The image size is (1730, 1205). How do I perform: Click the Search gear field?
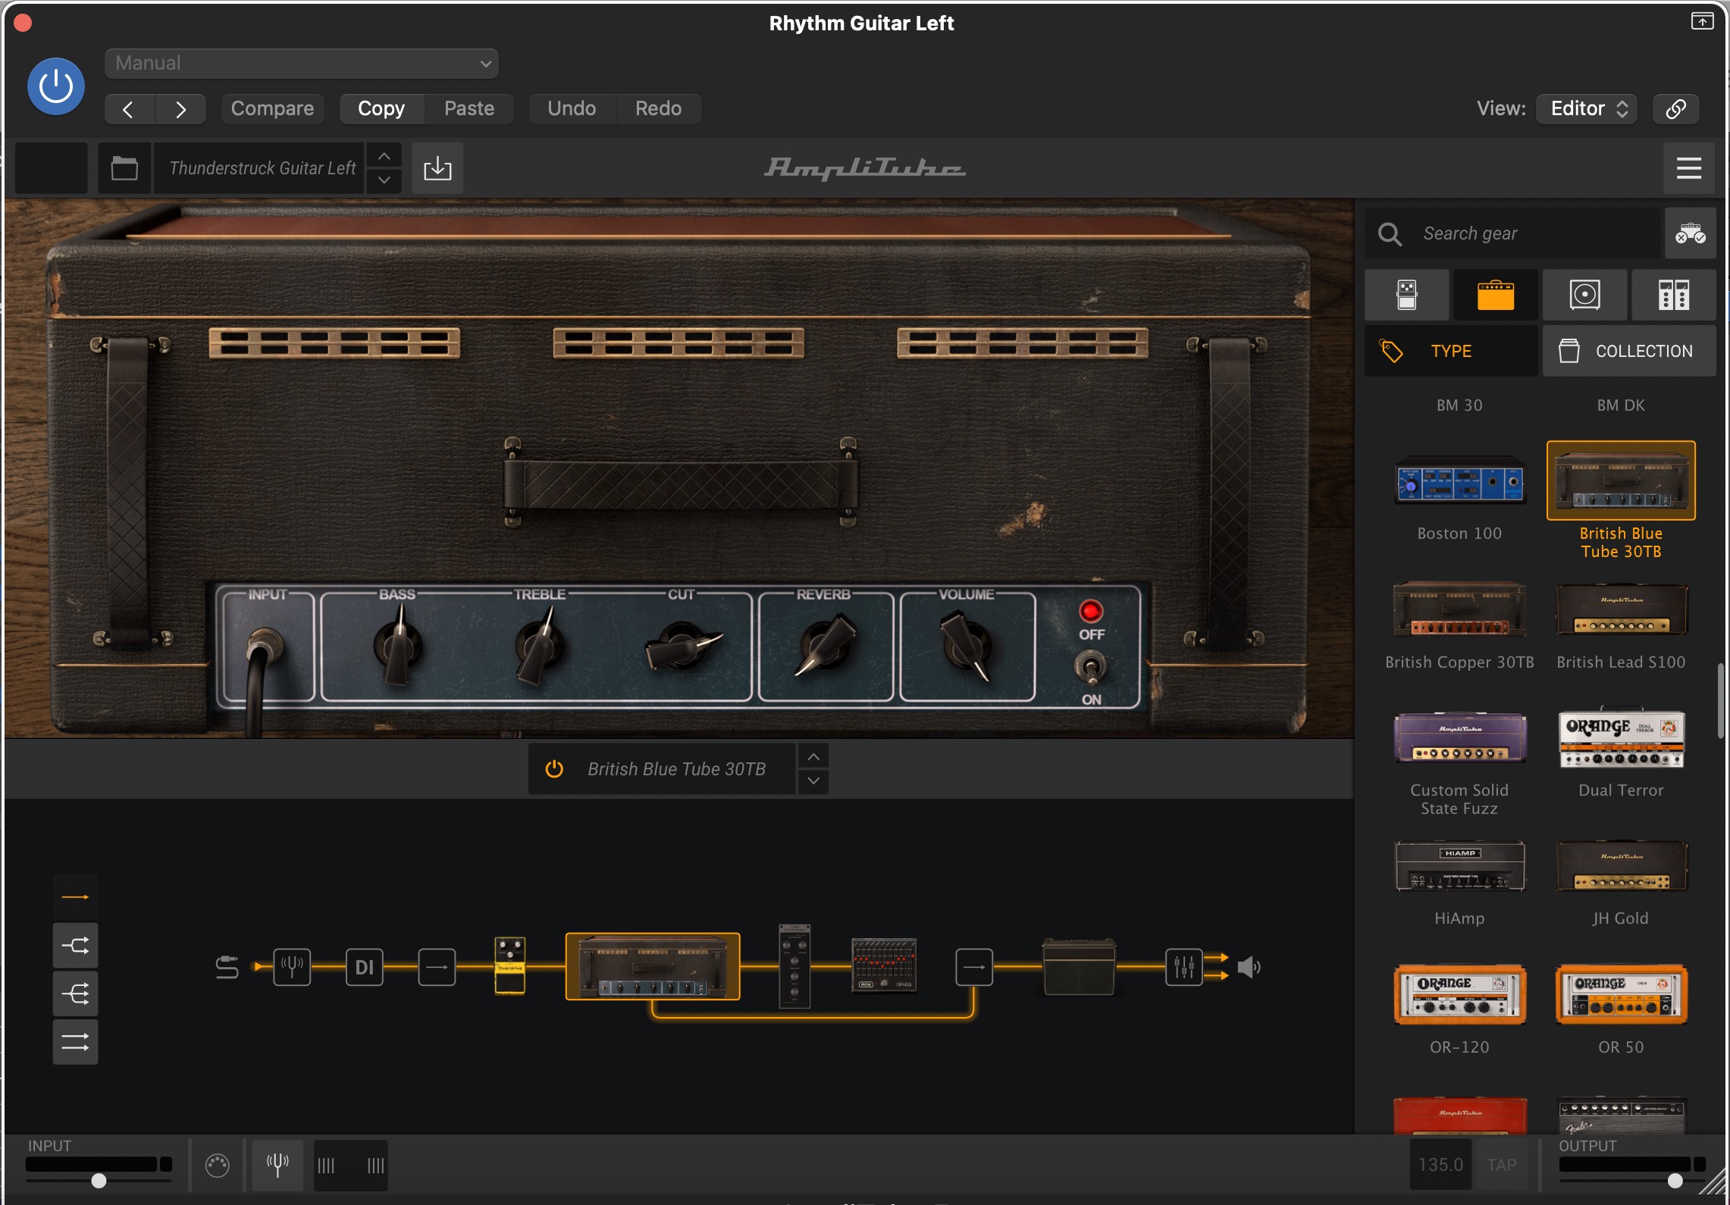pyautogui.click(x=1512, y=233)
